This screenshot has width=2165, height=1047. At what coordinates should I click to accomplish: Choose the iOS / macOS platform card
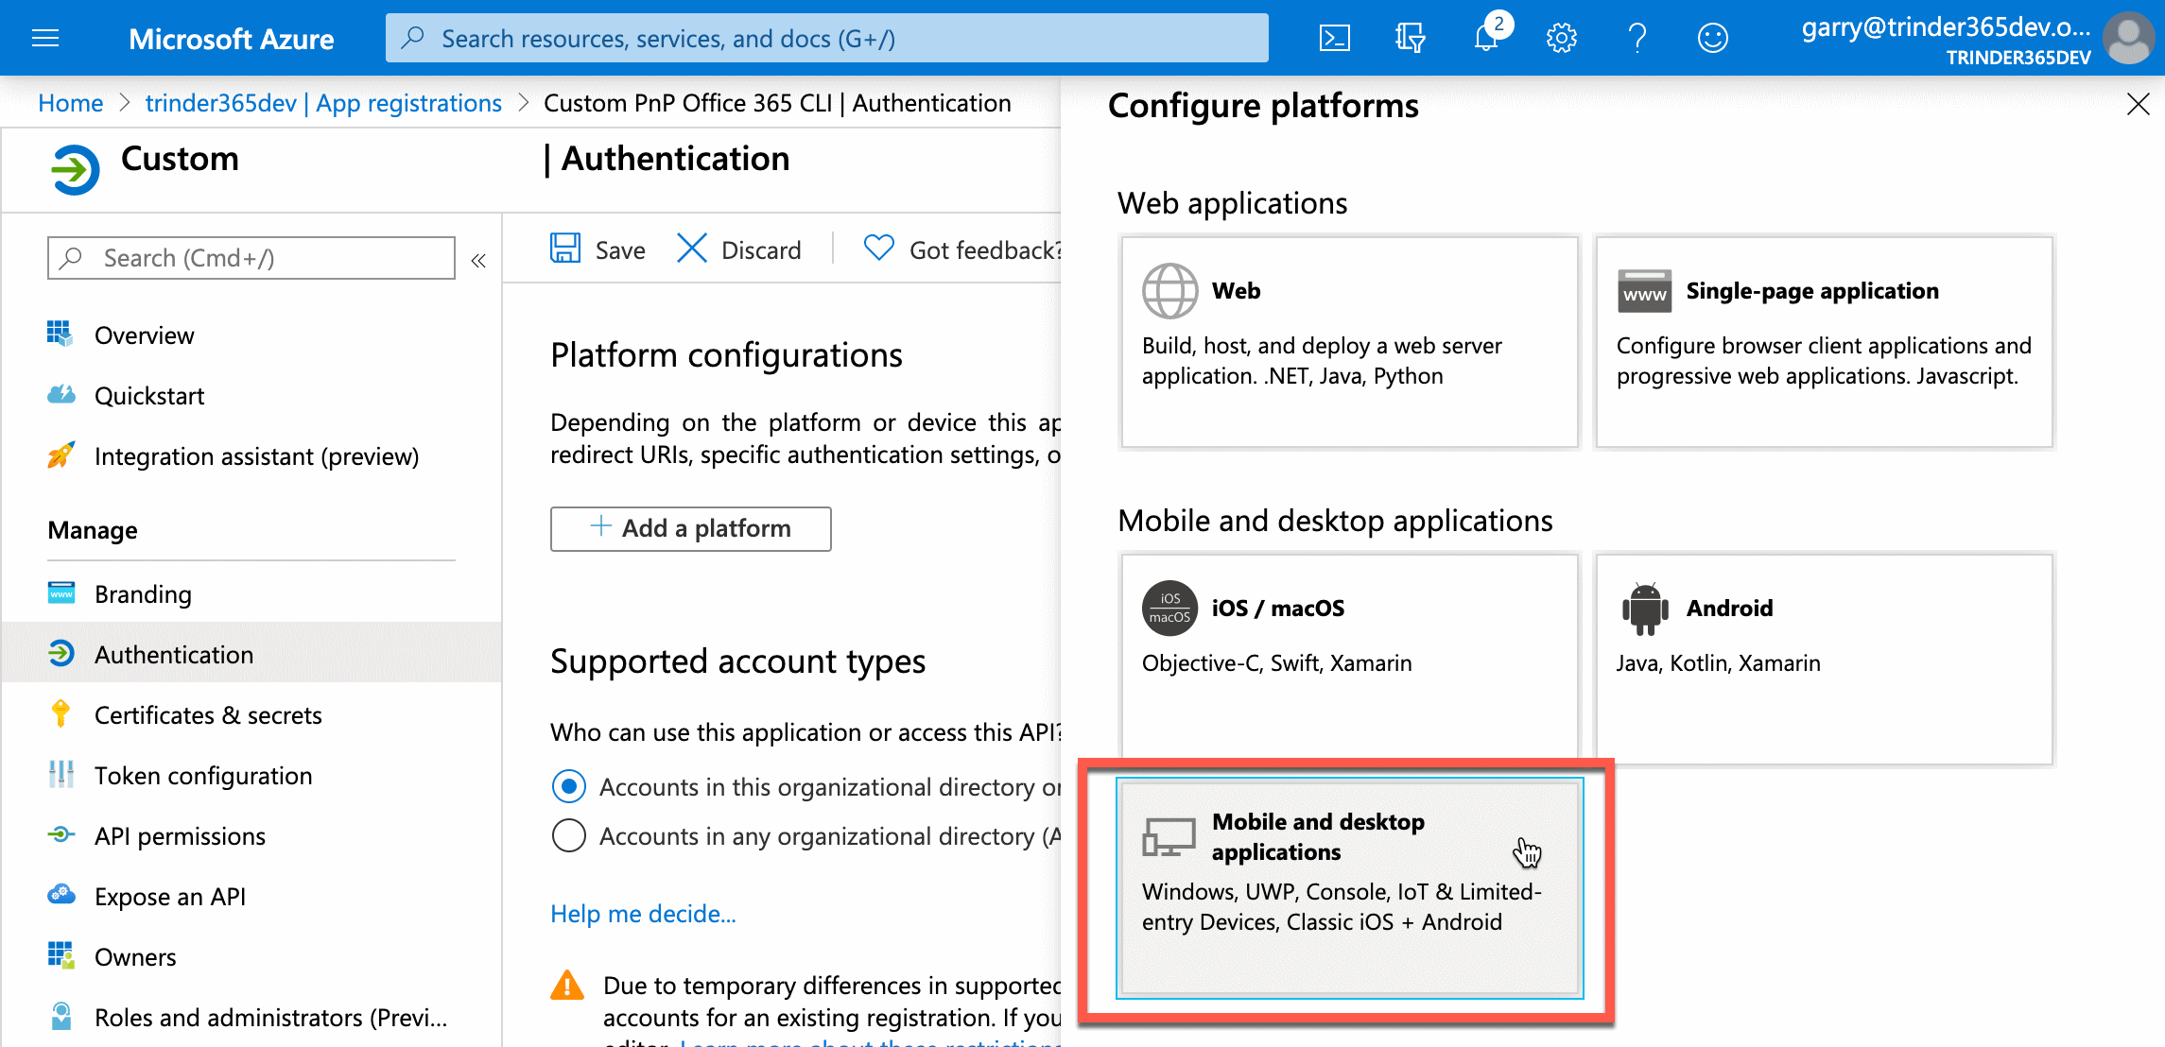tap(1349, 659)
